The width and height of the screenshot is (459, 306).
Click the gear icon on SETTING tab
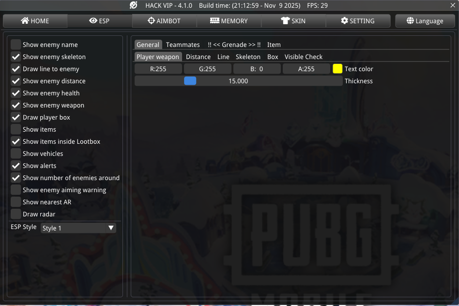(x=344, y=21)
